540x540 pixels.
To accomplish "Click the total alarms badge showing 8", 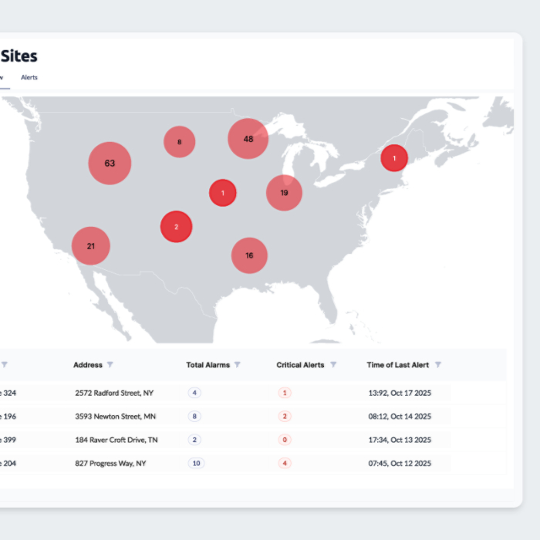I will [194, 417].
